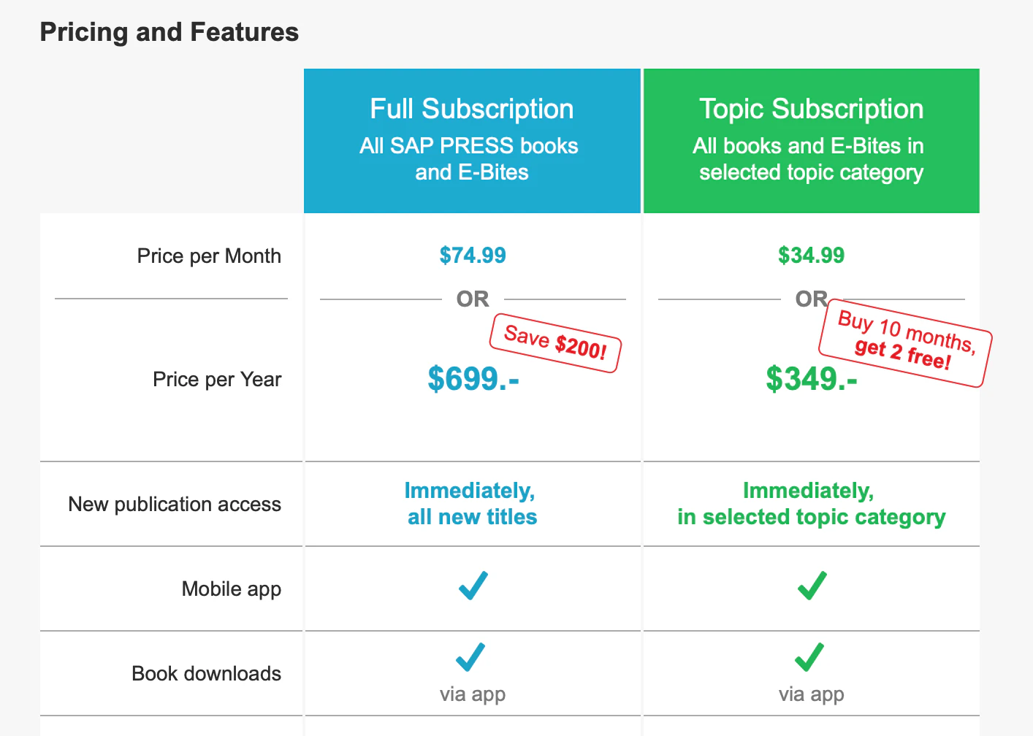Click the "Price per Year" row label

click(217, 380)
